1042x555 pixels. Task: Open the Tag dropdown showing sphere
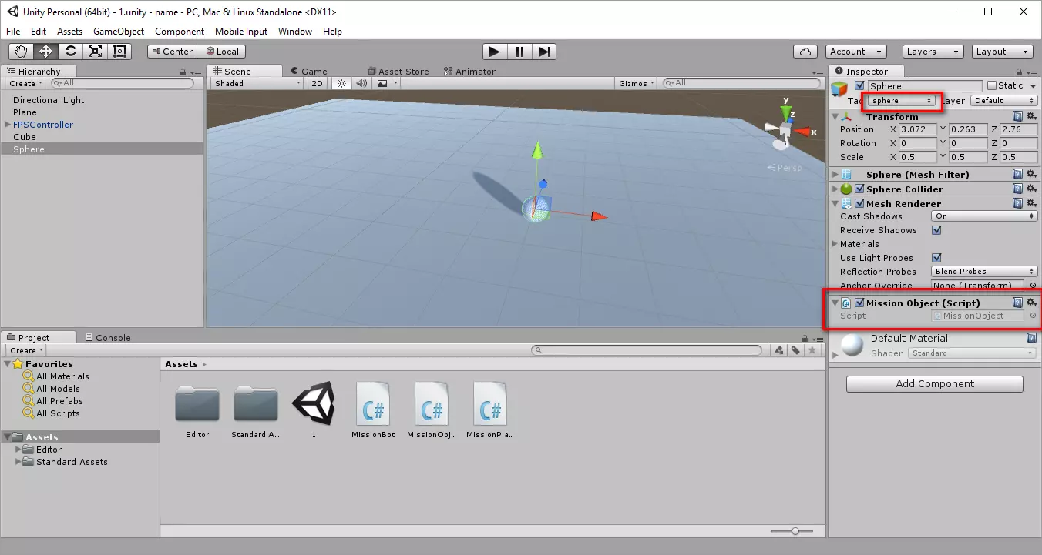(901, 101)
